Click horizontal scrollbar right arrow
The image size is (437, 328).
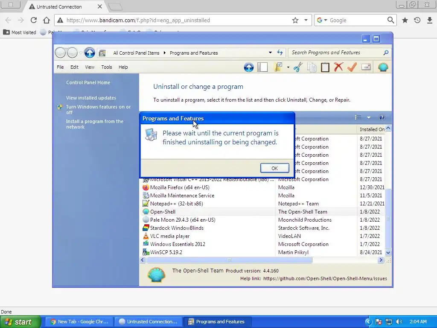[x=381, y=260]
